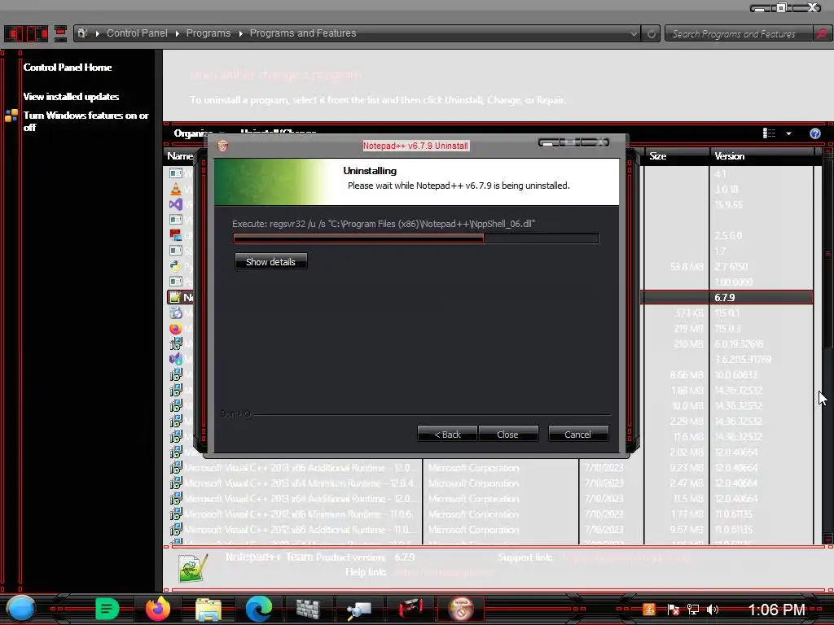The image size is (834, 625).
Task: Click the Java update tray icon
Action: coord(649,609)
